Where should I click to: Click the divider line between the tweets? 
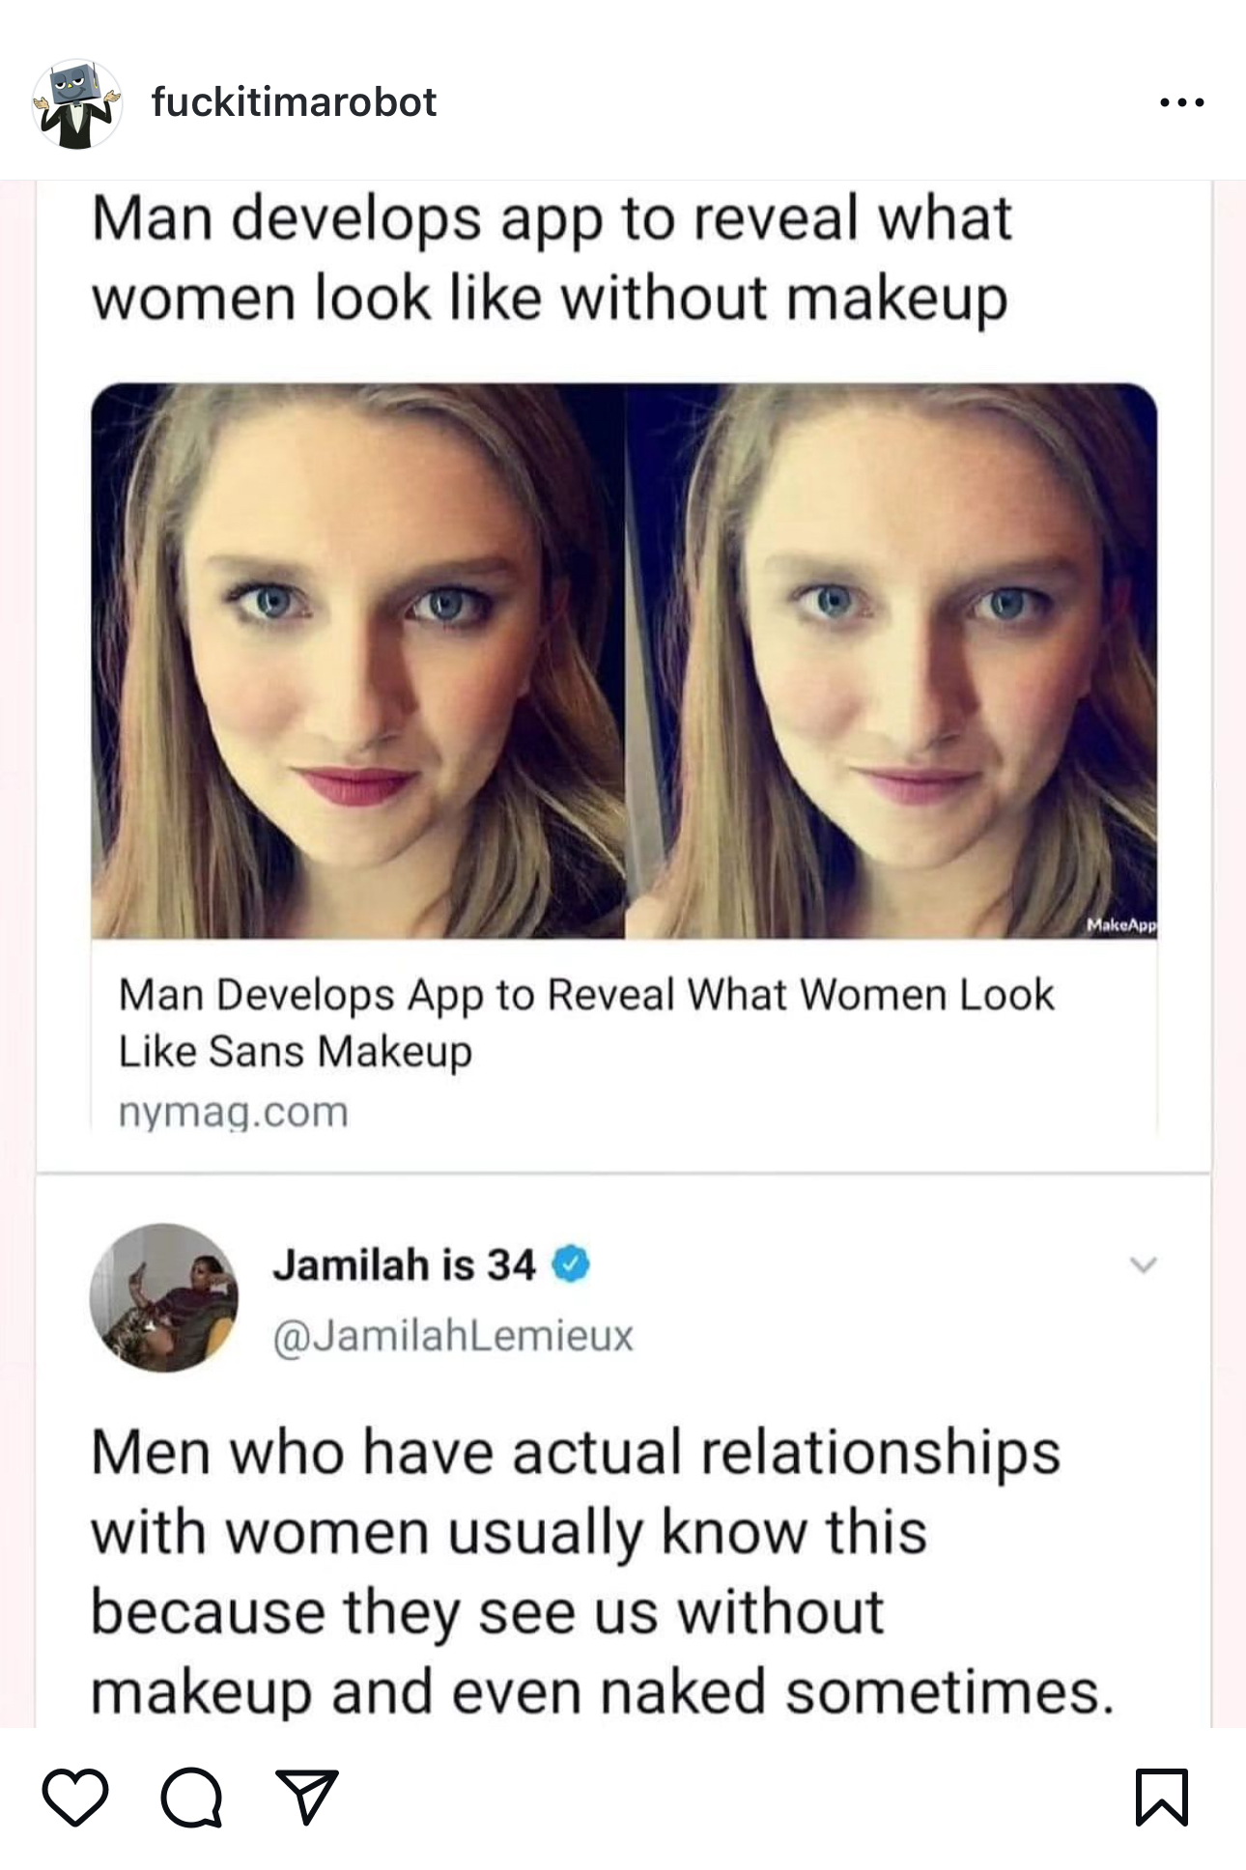coord(623,1173)
